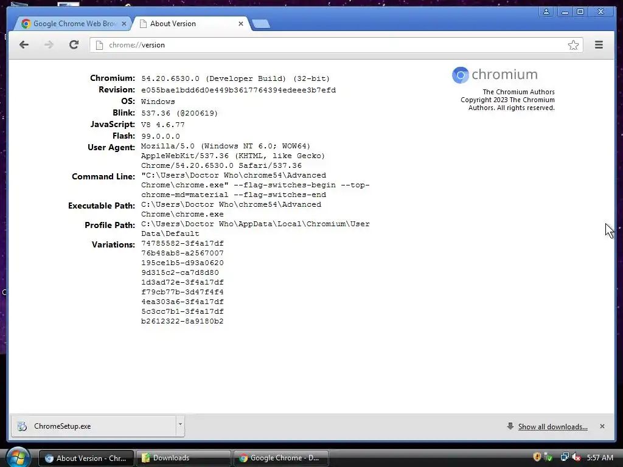Click the User Agent label
The image size is (623, 467).
[x=111, y=147]
